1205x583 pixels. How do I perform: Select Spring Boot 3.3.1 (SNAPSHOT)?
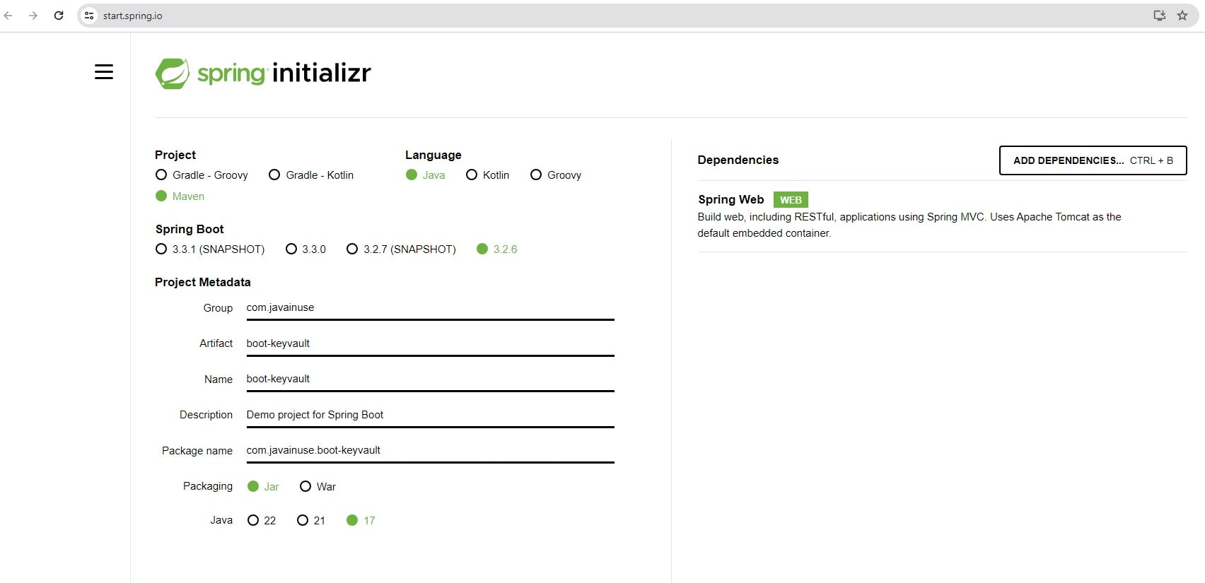coord(210,249)
